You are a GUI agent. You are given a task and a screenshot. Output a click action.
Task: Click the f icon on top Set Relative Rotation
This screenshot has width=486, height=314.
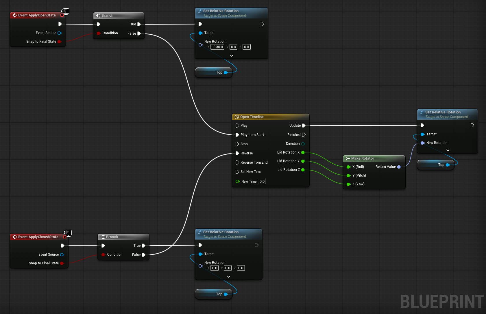(x=200, y=11)
